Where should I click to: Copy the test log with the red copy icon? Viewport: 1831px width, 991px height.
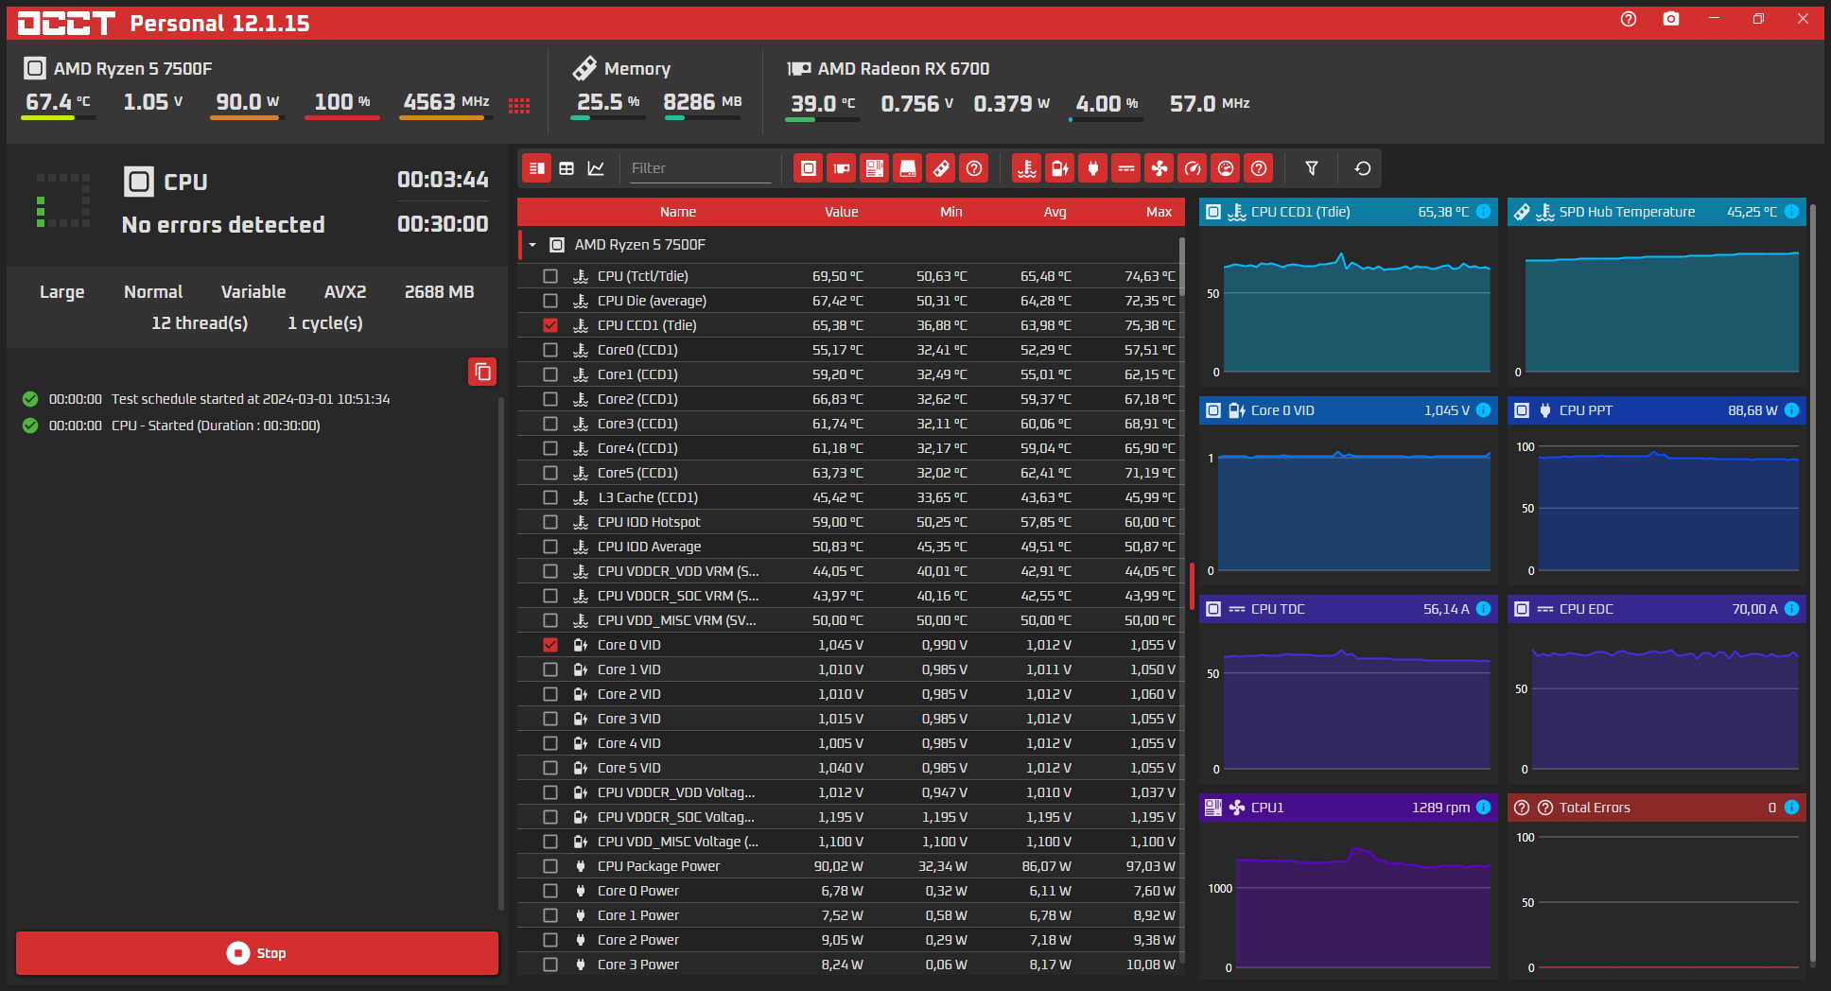[482, 372]
